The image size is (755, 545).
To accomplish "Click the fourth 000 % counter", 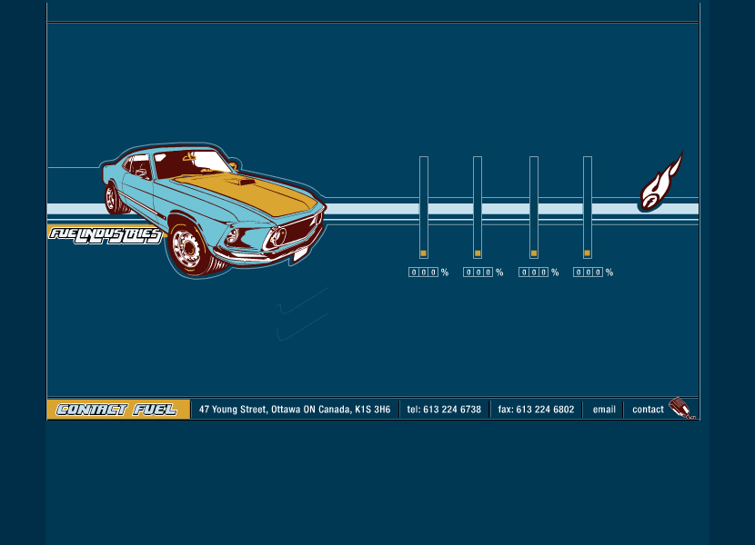I will [593, 272].
